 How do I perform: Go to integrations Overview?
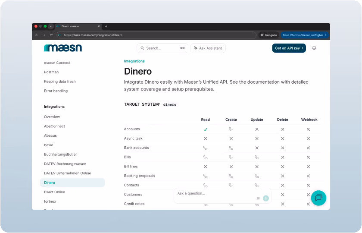point(52,117)
